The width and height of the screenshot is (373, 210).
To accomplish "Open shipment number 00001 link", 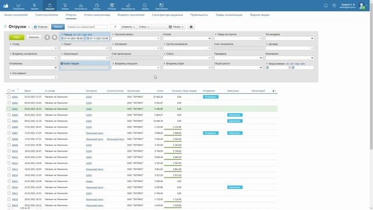I will pos(15,97).
